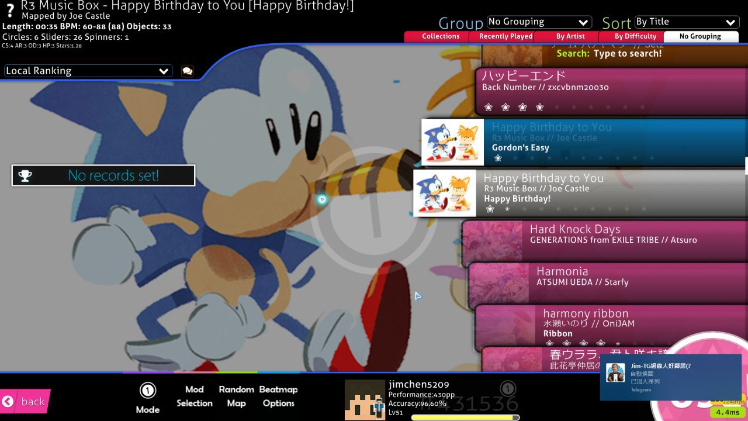Click the song list scrollbar handle
Screen dimensions: 748x421
pos(746,165)
